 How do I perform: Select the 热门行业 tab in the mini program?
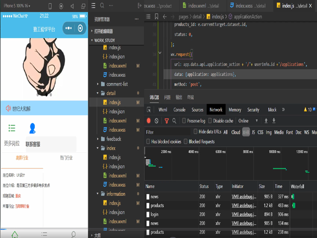coord(67,158)
